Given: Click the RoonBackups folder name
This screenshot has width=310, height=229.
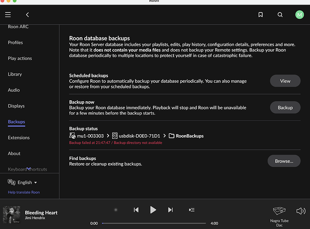Looking at the screenshot, I should (190, 136).
